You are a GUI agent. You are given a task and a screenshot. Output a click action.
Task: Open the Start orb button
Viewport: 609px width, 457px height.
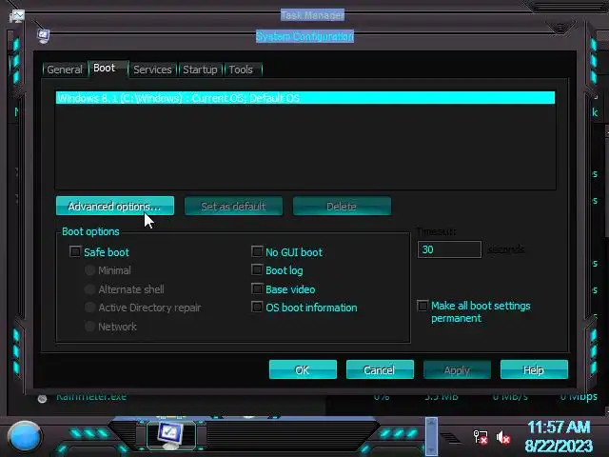[25, 436]
